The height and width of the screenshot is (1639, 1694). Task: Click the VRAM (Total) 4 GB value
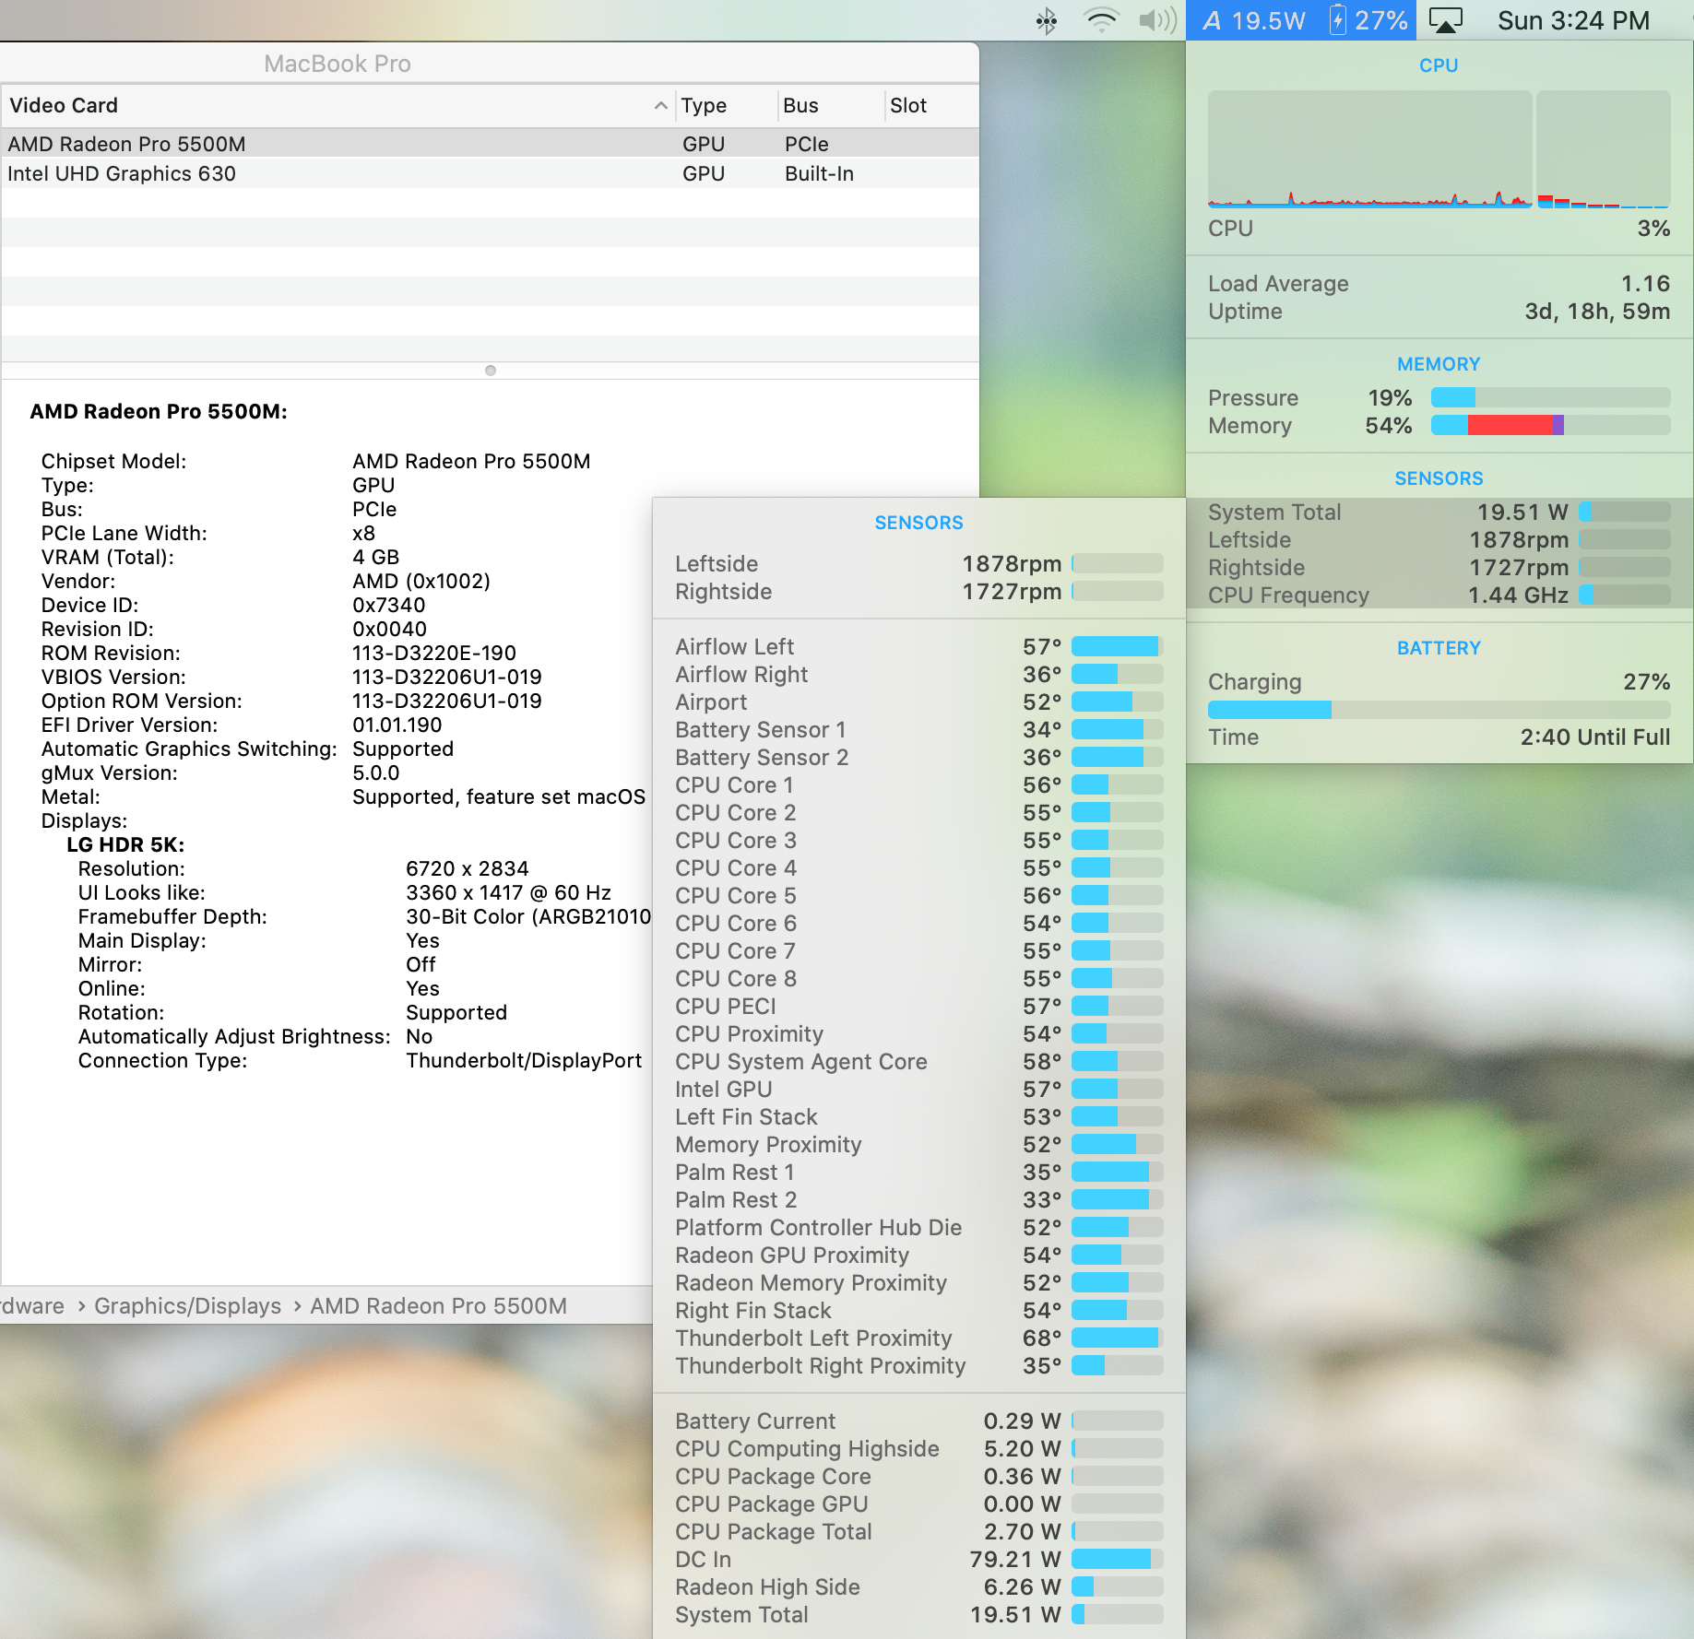tap(375, 557)
